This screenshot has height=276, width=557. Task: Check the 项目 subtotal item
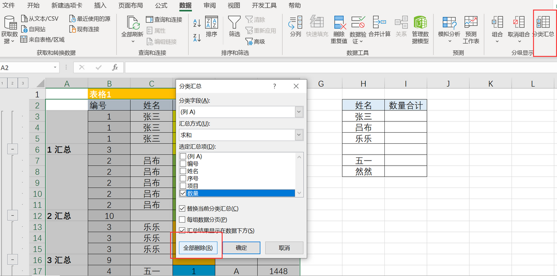tap(183, 186)
